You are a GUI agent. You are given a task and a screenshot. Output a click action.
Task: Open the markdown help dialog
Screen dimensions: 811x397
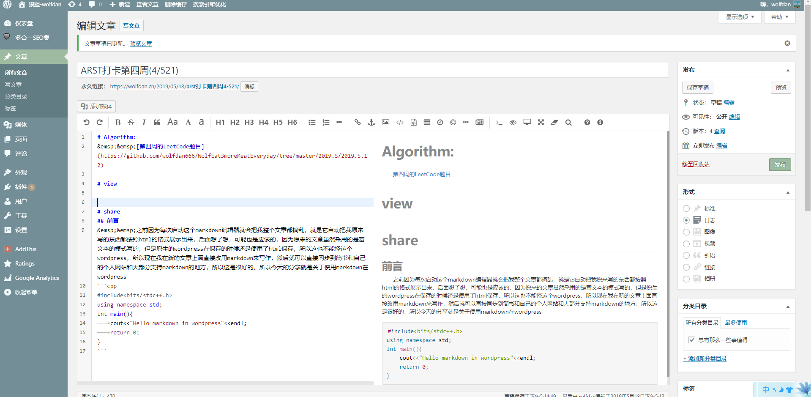(587, 123)
